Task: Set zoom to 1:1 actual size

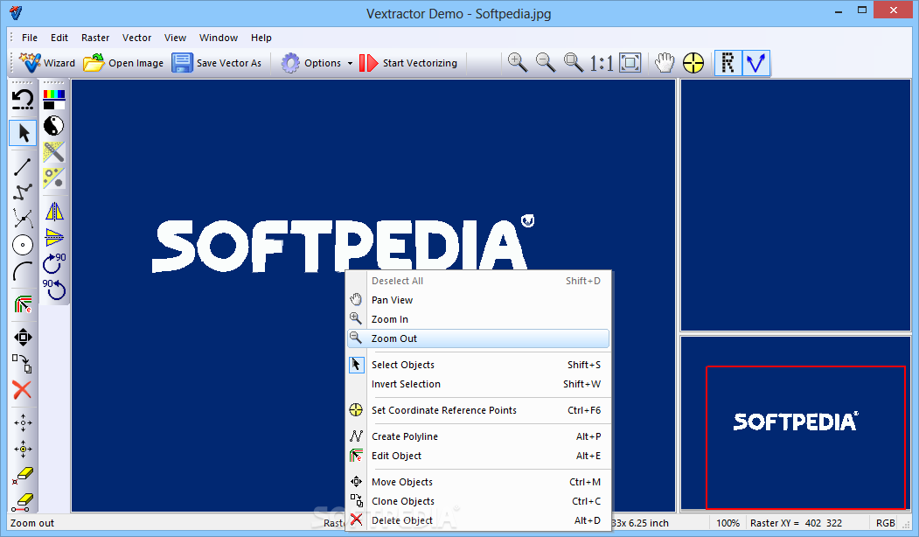Action: click(x=602, y=63)
